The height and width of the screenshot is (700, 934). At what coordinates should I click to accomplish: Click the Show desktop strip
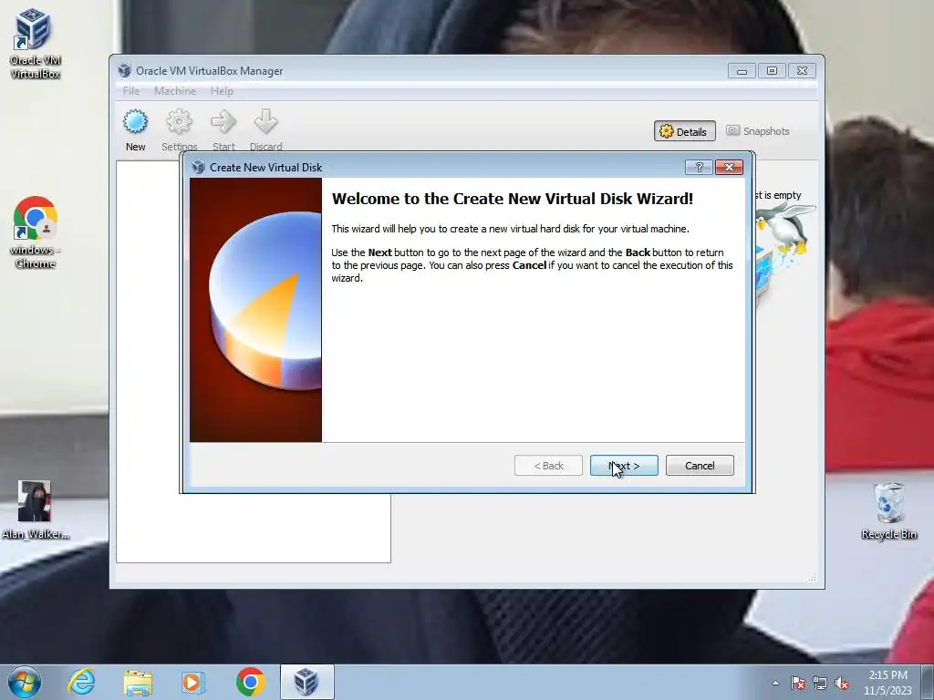pyautogui.click(x=928, y=682)
